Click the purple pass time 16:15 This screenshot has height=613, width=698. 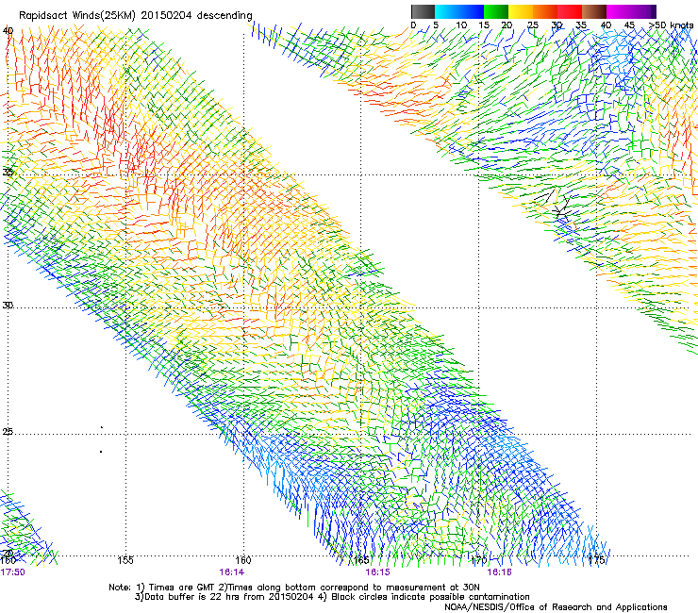click(x=377, y=572)
